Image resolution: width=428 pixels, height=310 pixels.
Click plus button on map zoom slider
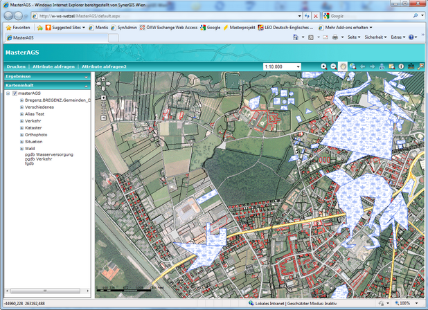tap(103, 98)
